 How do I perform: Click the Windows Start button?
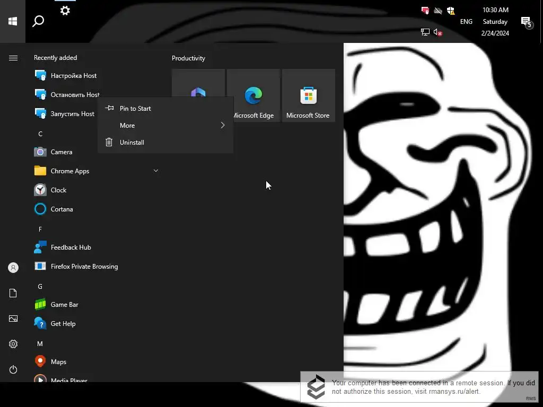coord(13,21)
